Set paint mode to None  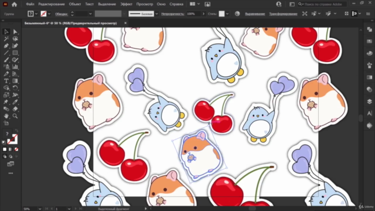pyautogui.click(x=16, y=149)
